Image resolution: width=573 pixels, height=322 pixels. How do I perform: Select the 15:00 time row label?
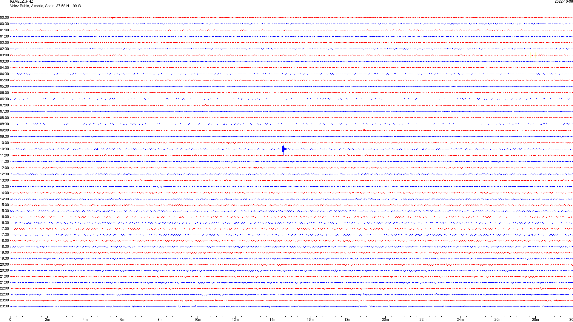4,205
